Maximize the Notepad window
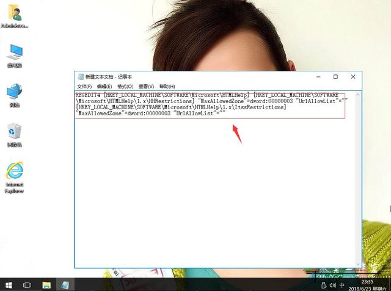The width and height of the screenshot is (391, 291). [x=335, y=77]
